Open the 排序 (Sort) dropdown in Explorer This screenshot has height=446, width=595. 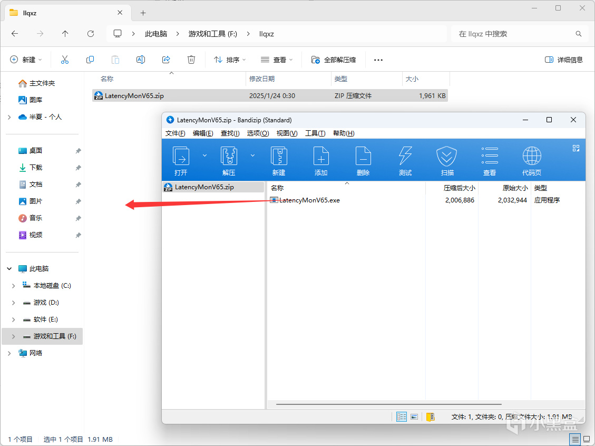coord(230,60)
